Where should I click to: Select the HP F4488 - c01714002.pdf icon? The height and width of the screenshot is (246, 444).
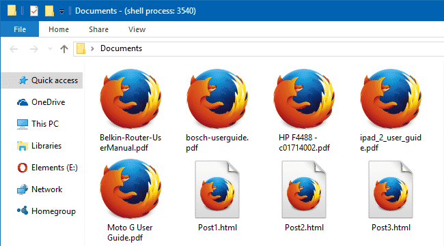point(304,99)
